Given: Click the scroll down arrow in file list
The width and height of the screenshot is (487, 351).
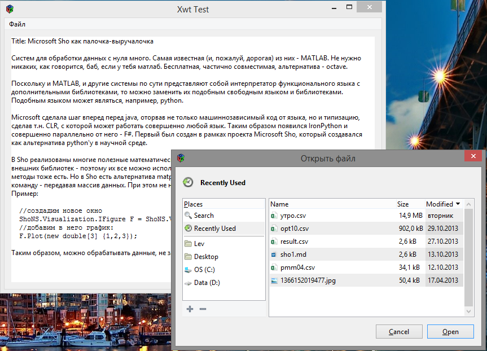Looking at the screenshot, I should pyautogui.click(x=469, y=311).
